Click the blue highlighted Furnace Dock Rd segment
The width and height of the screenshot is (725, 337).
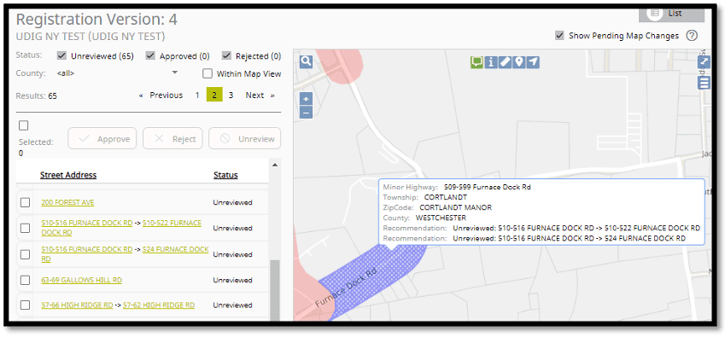click(372, 281)
